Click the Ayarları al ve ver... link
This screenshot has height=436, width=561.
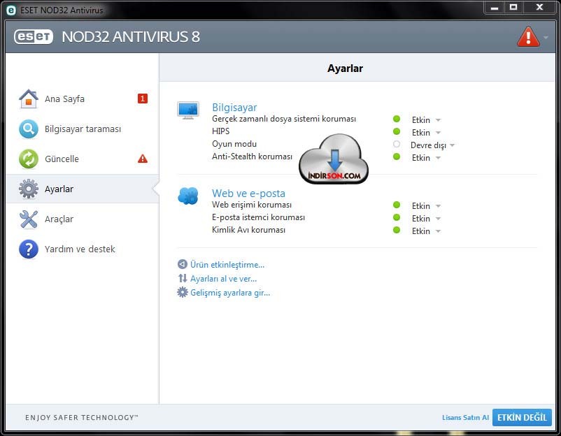click(223, 278)
